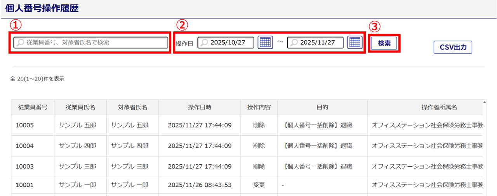Click the 変更 operation cell
Screen dimensions: 497x196
(x=259, y=185)
